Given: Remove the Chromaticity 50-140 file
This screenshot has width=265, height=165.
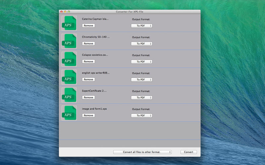Looking at the screenshot, I should pos(88,44).
